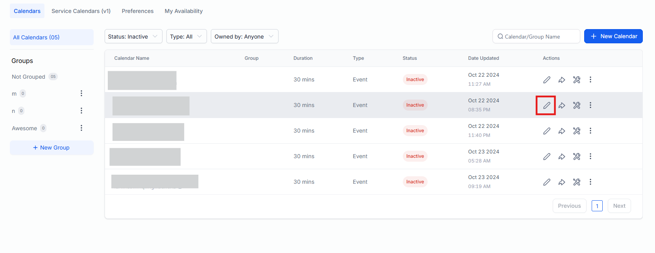Viewport: 655px width, 253px height.
Task: Expand the Owned by: Anyone dropdown
Action: click(244, 37)
